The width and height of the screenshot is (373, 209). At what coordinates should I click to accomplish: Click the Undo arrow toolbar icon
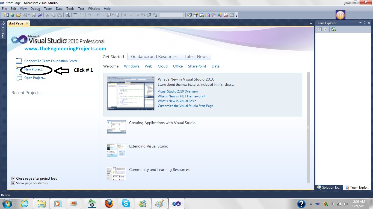click(x=89, y=15)
